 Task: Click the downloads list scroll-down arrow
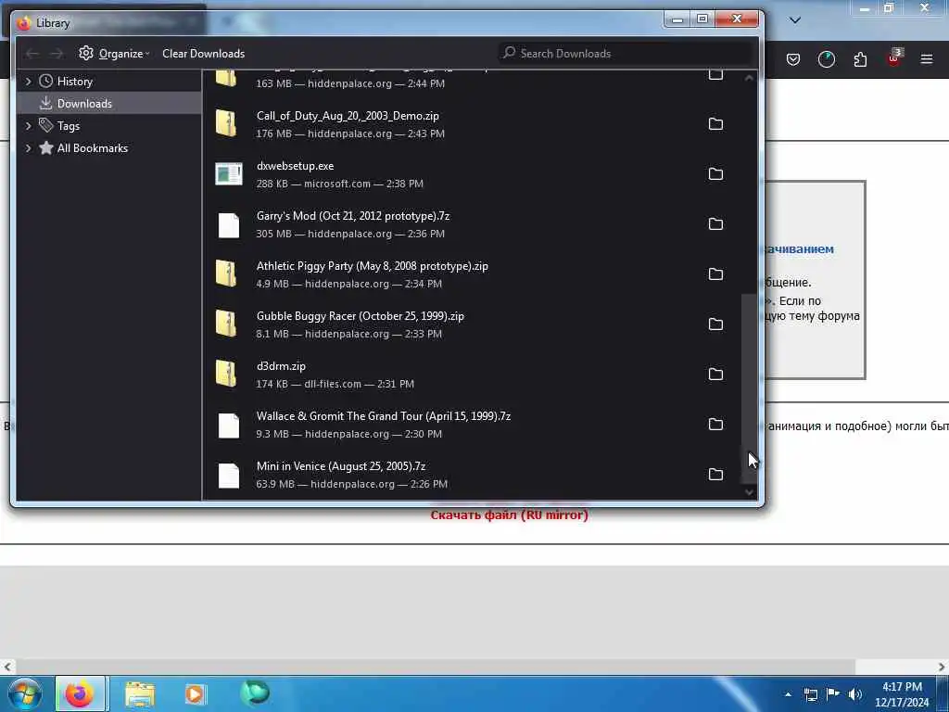pyautogui.click(x=749, y=492)
